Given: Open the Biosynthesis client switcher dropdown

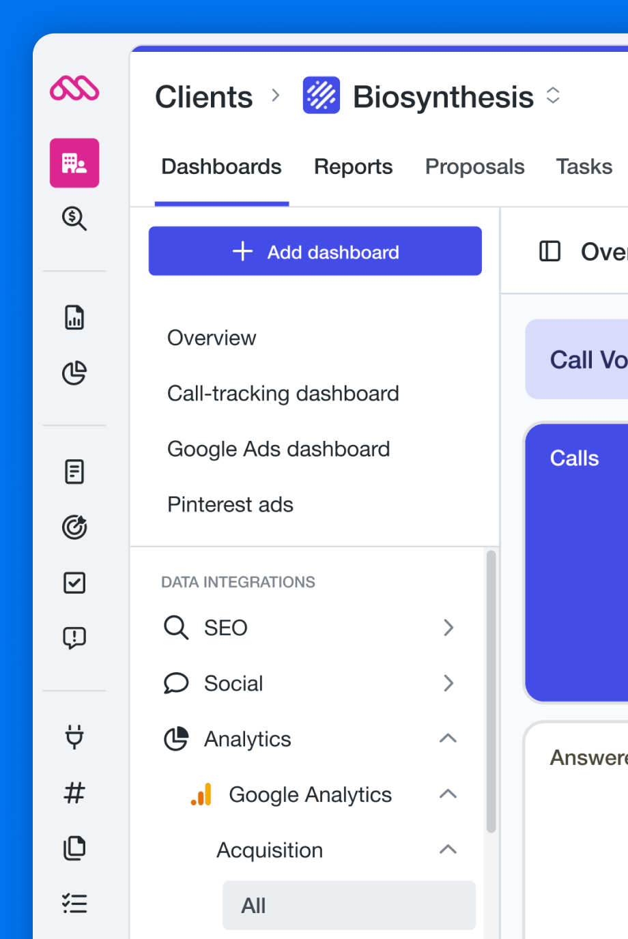Looking at the screenshot, I should [x=553, y=96].
